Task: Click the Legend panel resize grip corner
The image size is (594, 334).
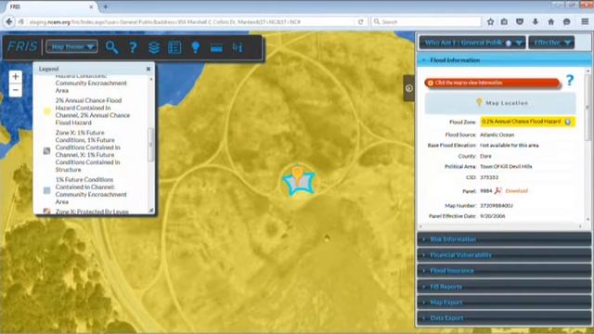Action: pos(151,211)
